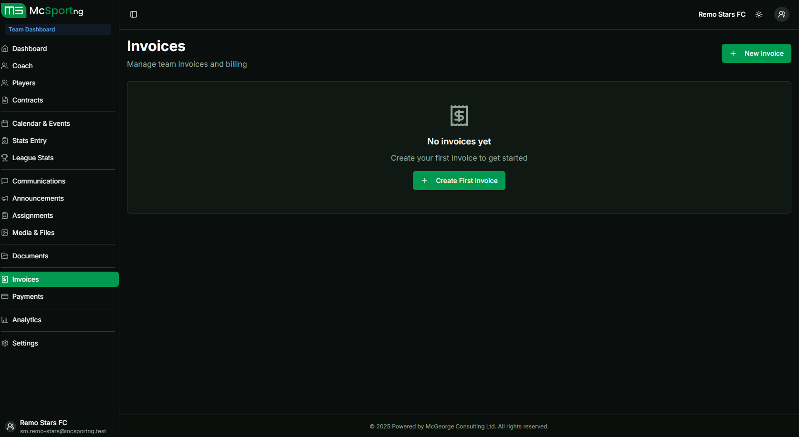Select the Media & Files image icon
Viewport: 799px width, 437px height.
5,233
